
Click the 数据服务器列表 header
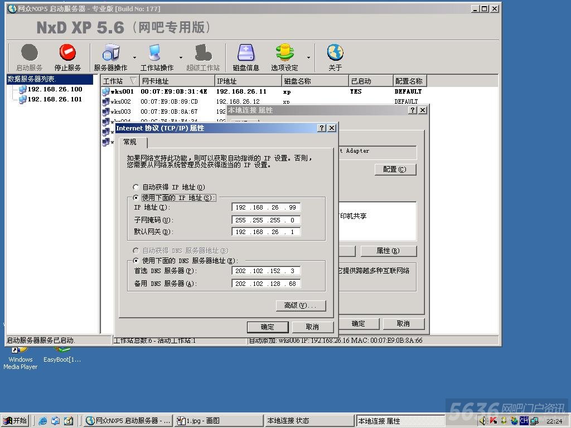pos(50,79)
